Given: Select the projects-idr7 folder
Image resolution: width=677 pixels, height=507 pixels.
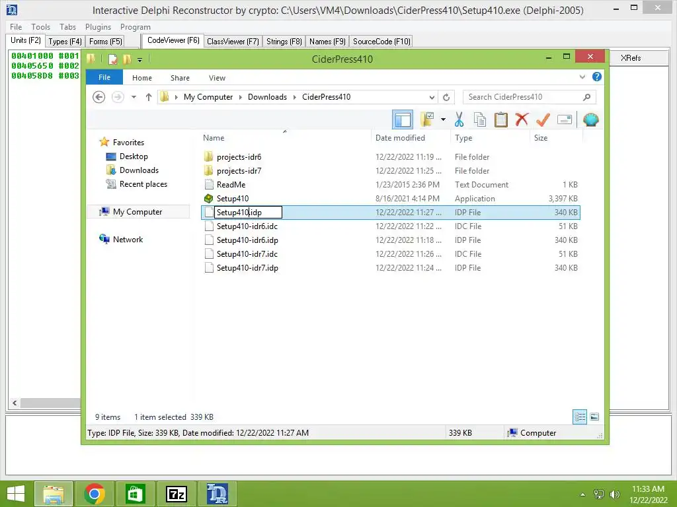Looking at the screenshot, I should point(239,171).
